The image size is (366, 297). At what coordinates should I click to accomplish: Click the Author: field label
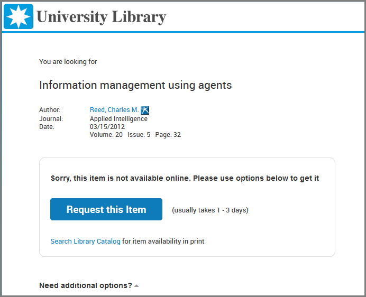(50, 110)
